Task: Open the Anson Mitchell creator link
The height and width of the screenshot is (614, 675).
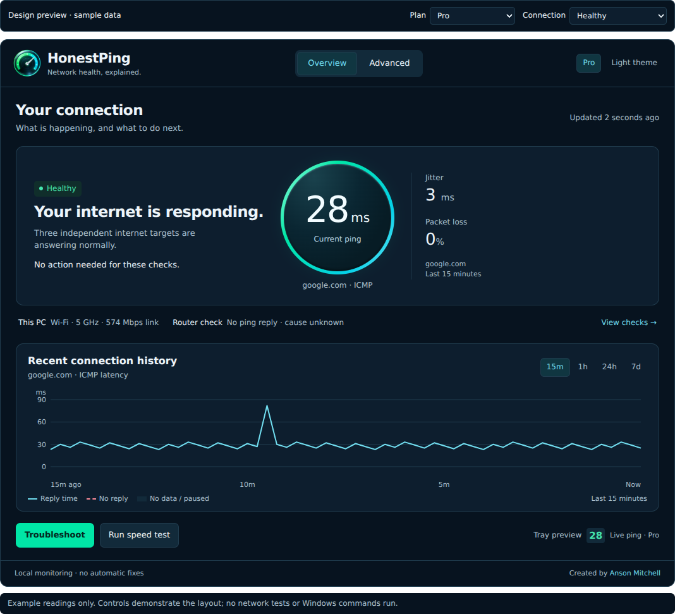Action: [635, 573]
